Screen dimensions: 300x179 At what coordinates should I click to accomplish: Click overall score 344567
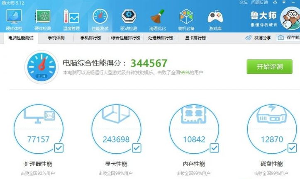[x=149, y=63]
